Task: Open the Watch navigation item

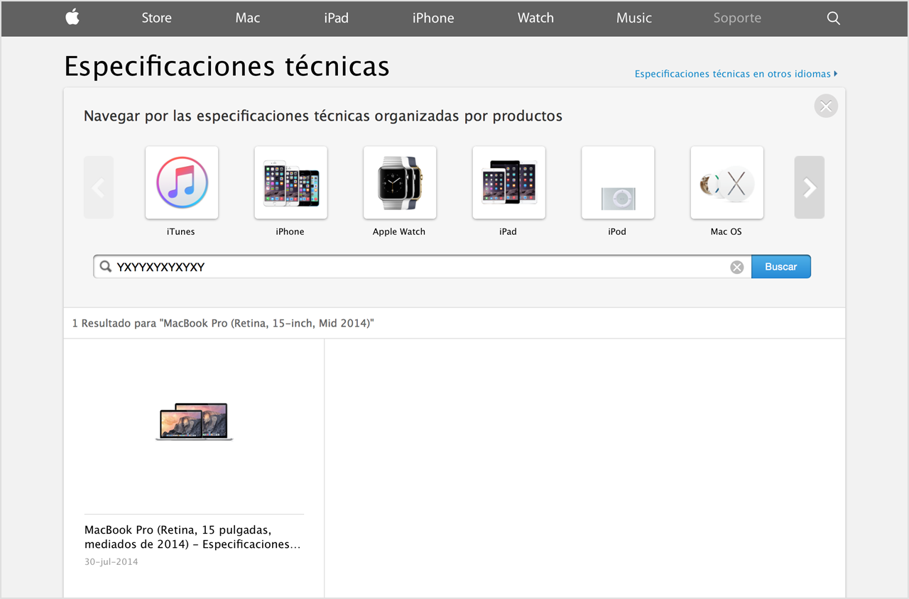Action: tap(535, 18)
